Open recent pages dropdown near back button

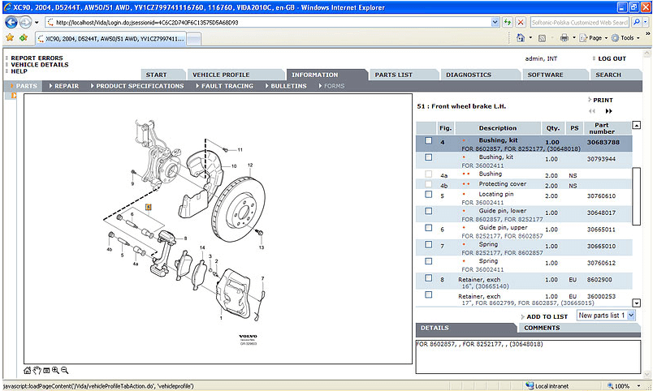click(x=37, y=23)
